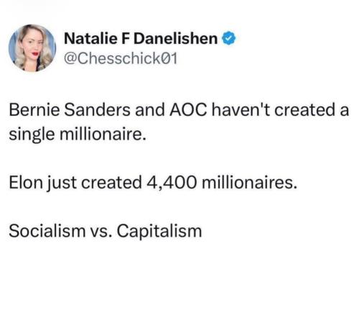359x313 pixels.
Task: Click the phrase "single millionaire."
Action: click(x=78, y=135)
